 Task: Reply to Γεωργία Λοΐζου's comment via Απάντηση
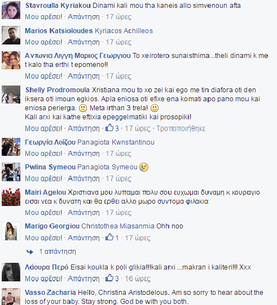tap(83, 154)
